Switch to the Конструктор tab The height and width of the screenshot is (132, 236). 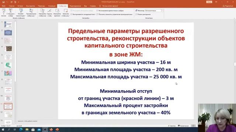pyautogui.click(x=30, y=6)
